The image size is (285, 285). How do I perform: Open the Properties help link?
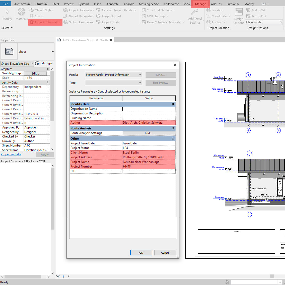[11, 154]
